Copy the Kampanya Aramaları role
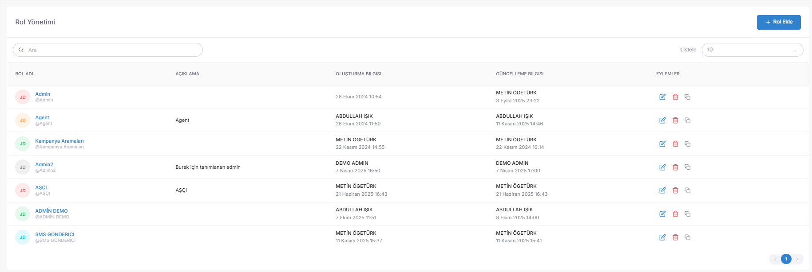812x272 pixels. click(688, 144)
